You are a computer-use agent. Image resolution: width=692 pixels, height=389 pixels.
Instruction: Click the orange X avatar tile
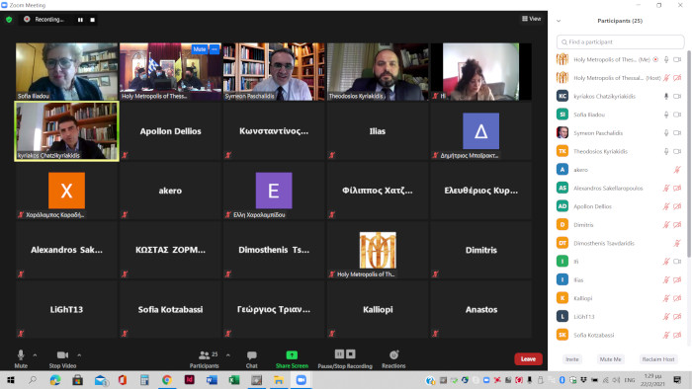click(x=66, y=191)
